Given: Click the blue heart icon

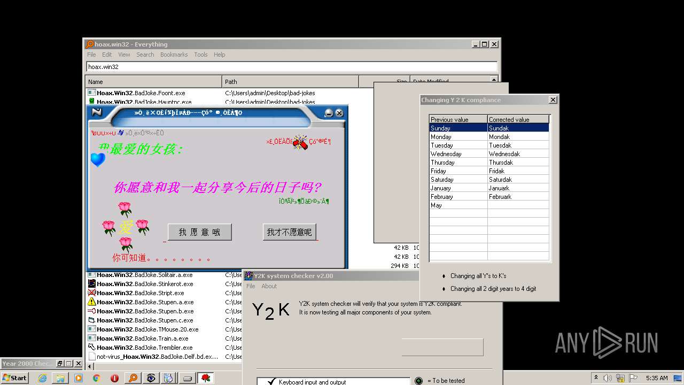Looking at the screenshot, I should [98, 159].
